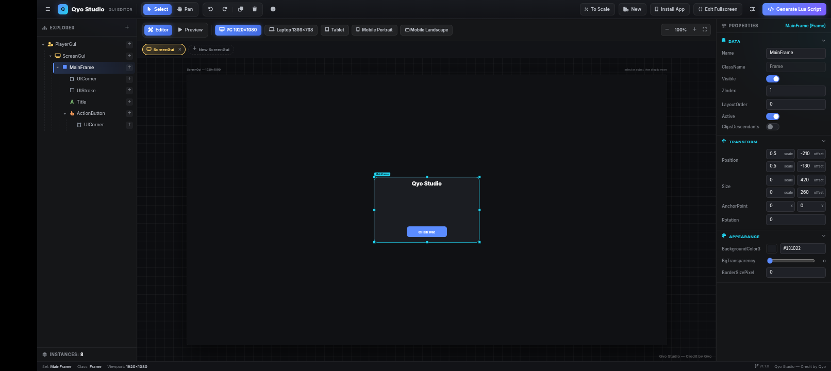This screenshot has height=371, width=831.
Task: Toggle the Active switch
Action: click(x=773, y=116)
